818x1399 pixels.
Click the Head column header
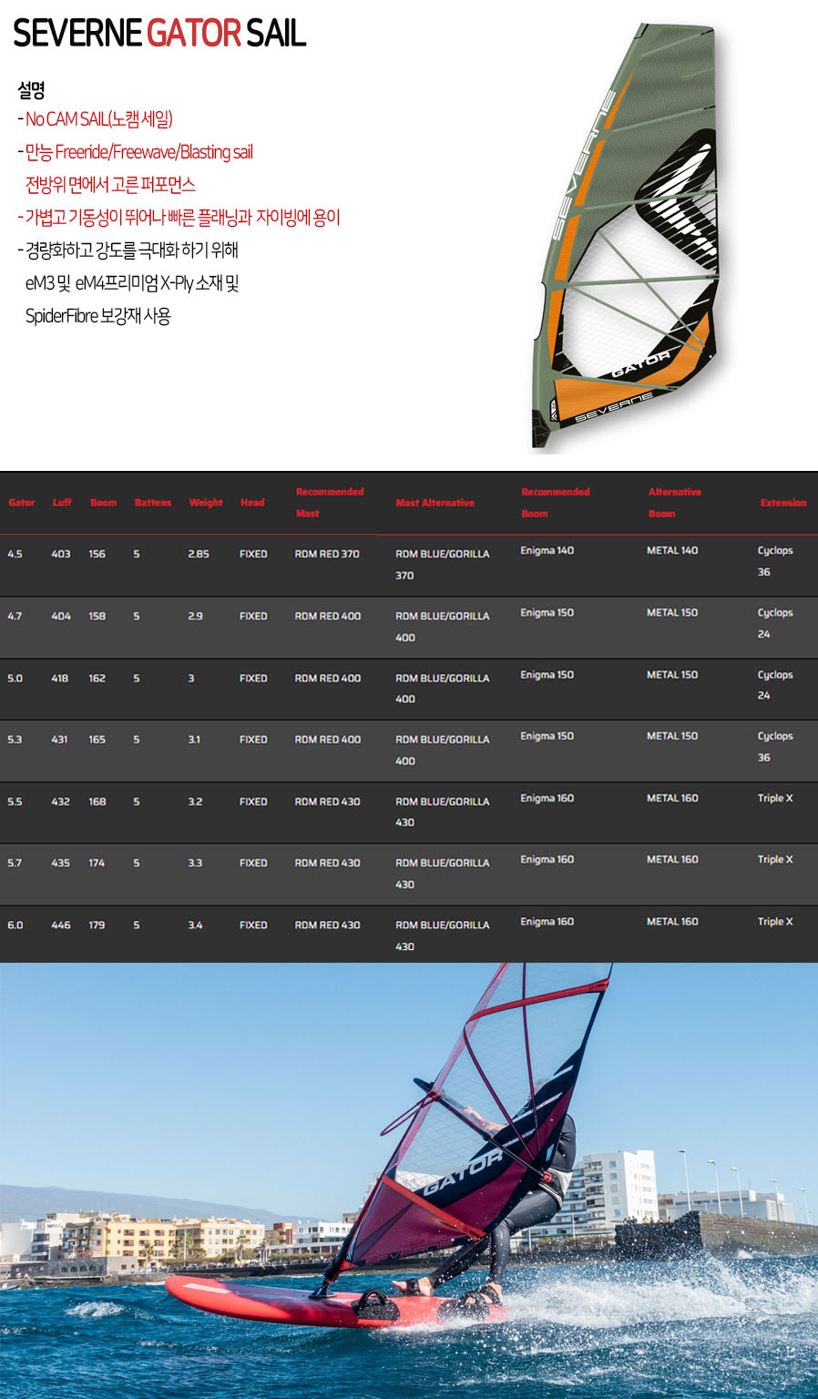(x=252, y=503)
